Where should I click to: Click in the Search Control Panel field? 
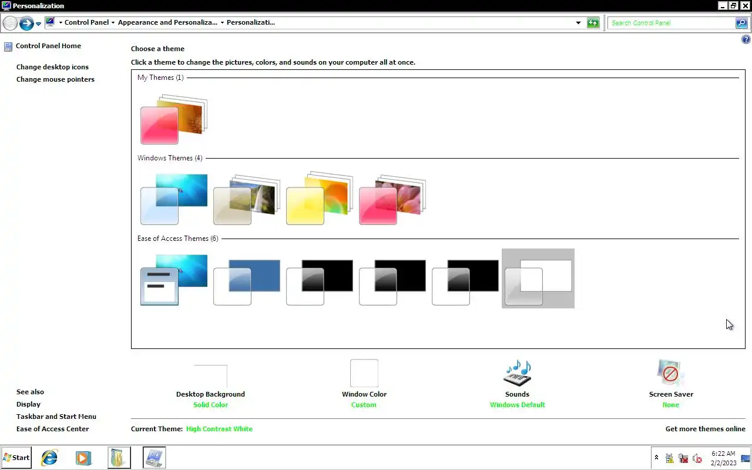[671, 23]
